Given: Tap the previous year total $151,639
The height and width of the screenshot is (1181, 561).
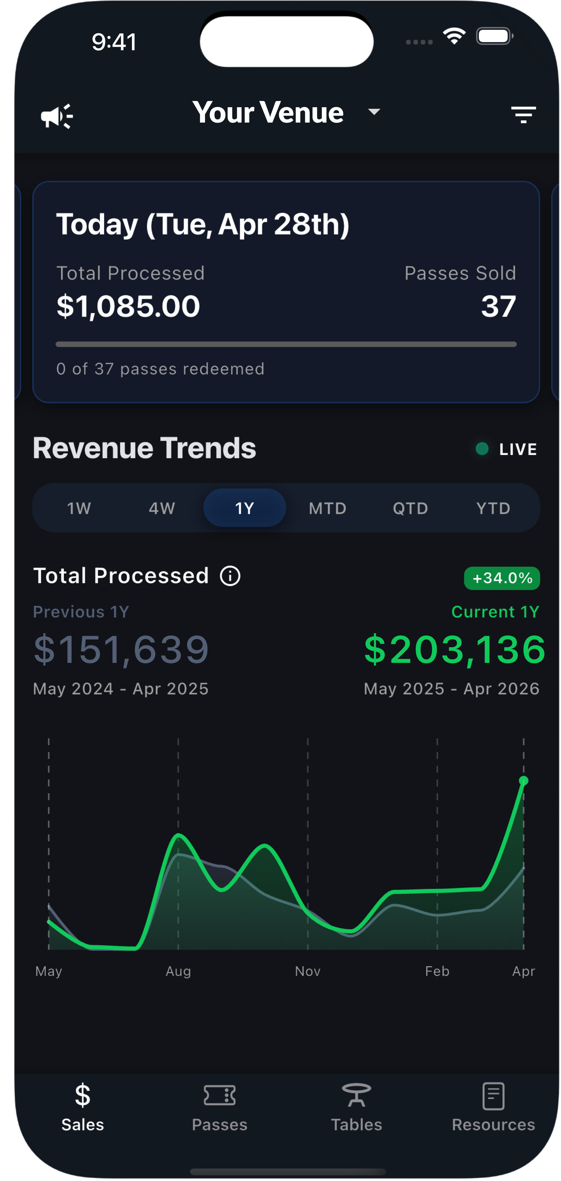Looking at the screenshot, I should (x=121, y=650).
